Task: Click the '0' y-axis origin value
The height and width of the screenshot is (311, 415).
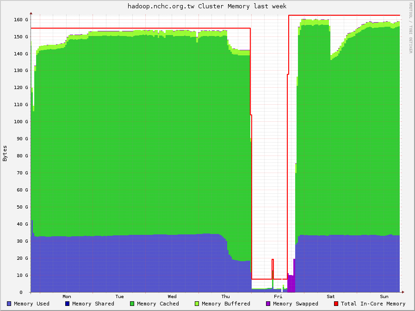Action: pyautogui.click(x=21, y=292)
